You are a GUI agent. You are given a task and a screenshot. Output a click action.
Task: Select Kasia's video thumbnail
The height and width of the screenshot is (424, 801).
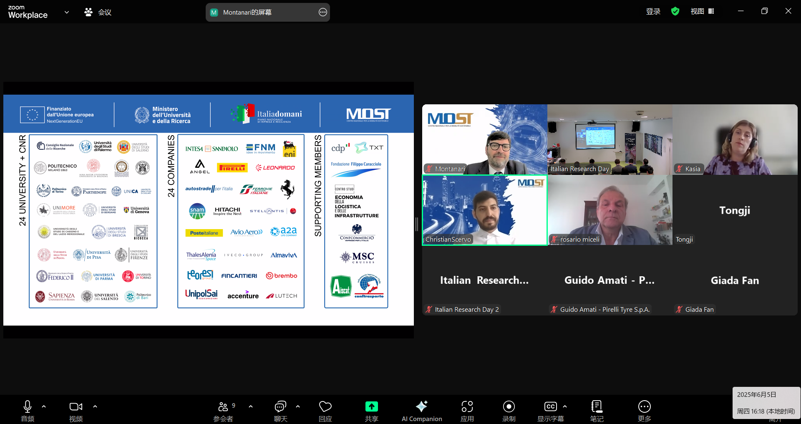coord(735,139)
